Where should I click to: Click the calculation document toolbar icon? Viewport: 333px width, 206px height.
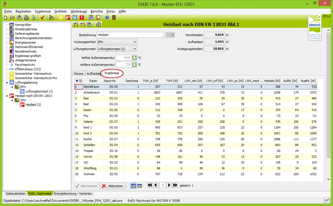coord(91,17)
